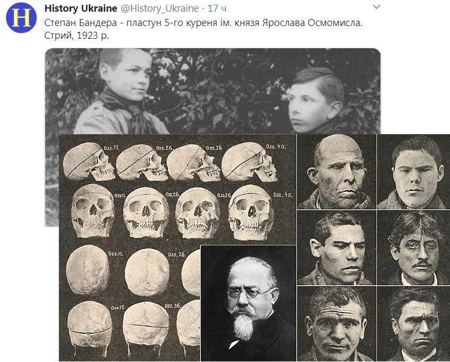
Task: Expand the tweet options chevron menu
Action: click(x=376, y=7)
